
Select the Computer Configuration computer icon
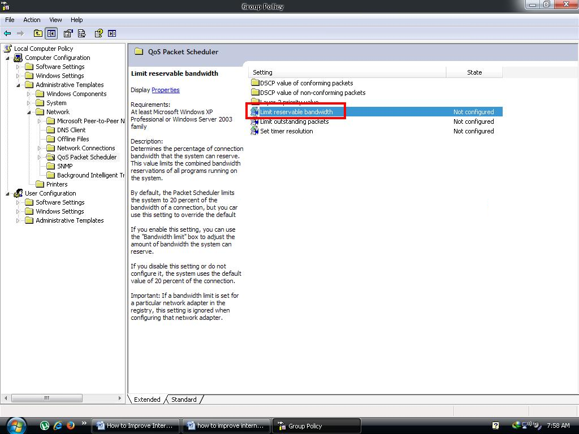18,58
